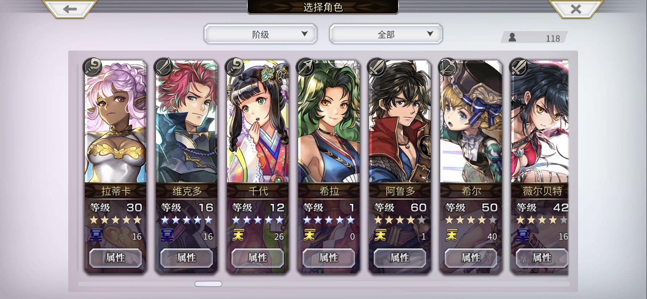Choose the 维克多 character card
647x299 pixels.
[187, 166]
